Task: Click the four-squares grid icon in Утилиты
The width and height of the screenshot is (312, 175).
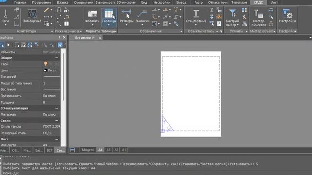Action: 244,10
